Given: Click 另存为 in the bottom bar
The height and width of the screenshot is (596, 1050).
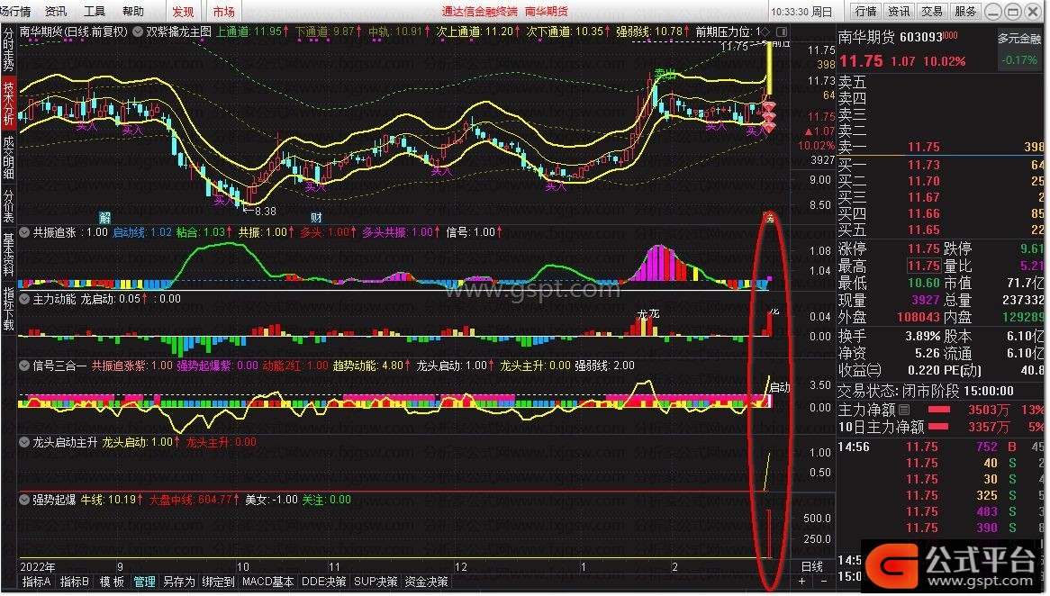Looking at the screenshot, I should tap(179, 582).
